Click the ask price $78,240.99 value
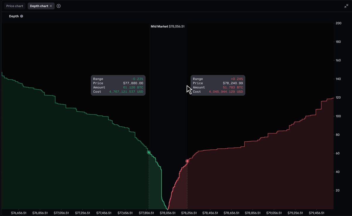This screenshot has height=216, width=352. (233, 83)
